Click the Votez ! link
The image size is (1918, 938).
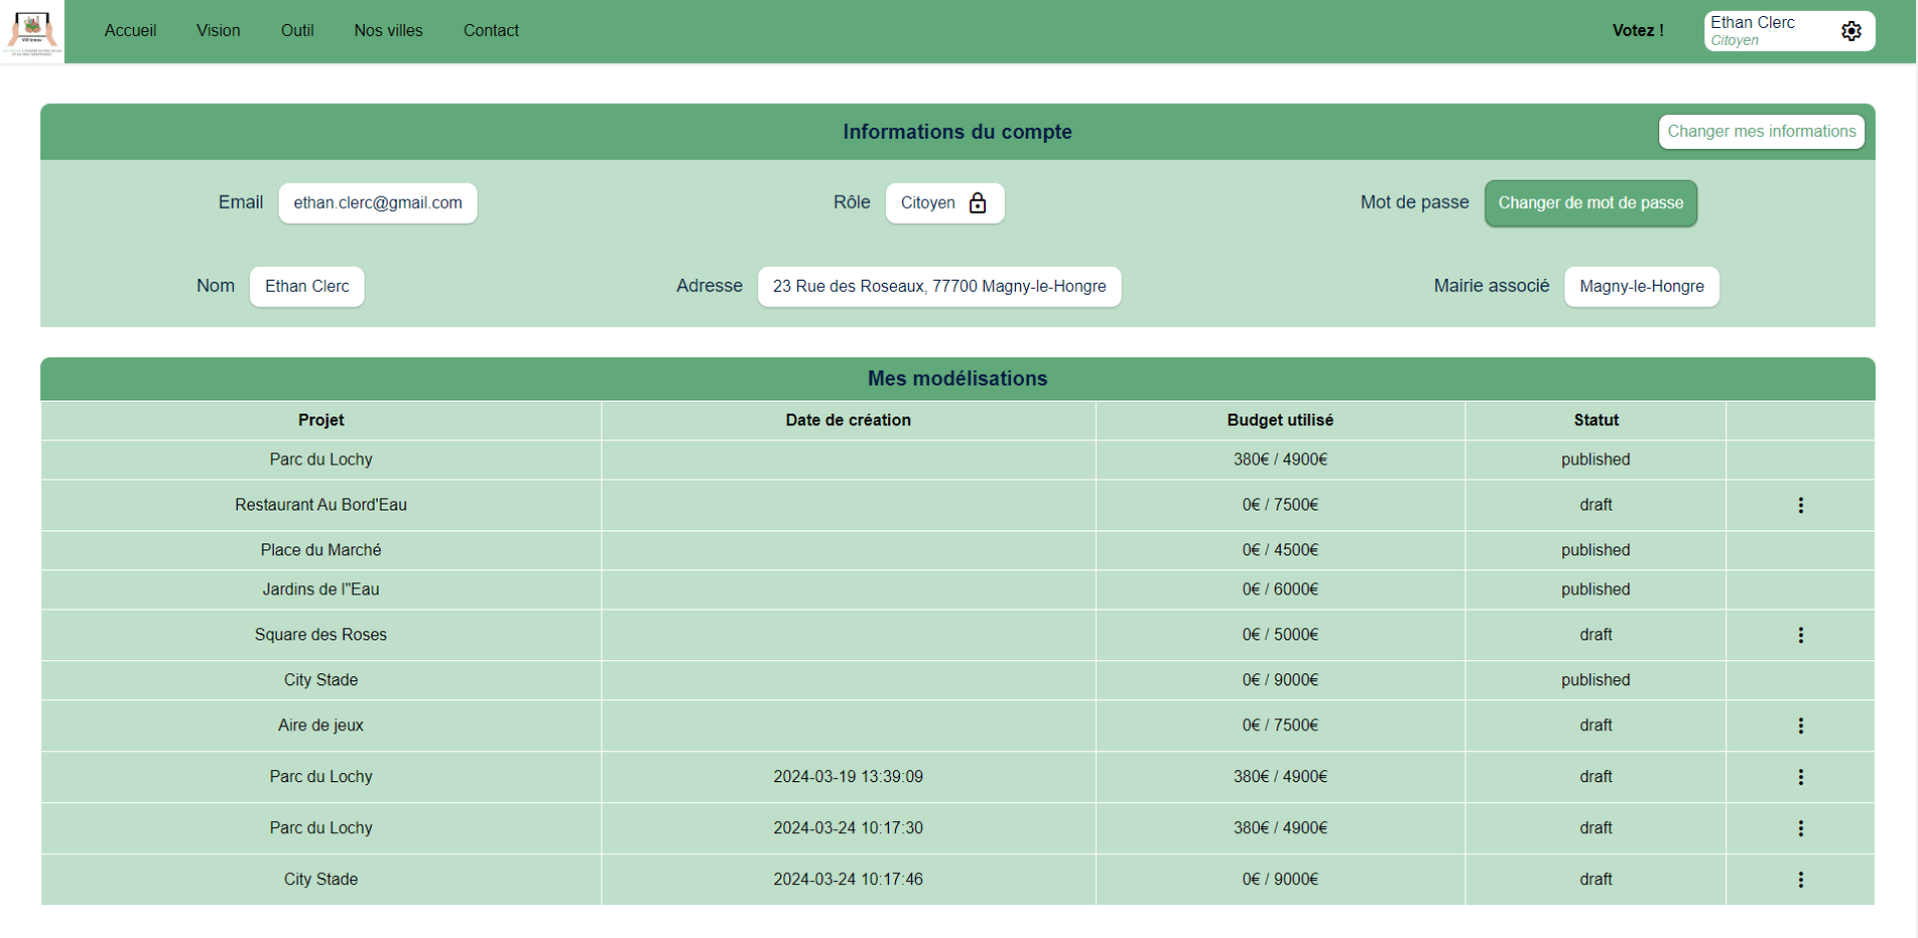pyautogui.click(x=1637, y=31)
